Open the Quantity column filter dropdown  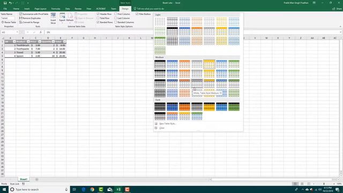coord(53,42)
